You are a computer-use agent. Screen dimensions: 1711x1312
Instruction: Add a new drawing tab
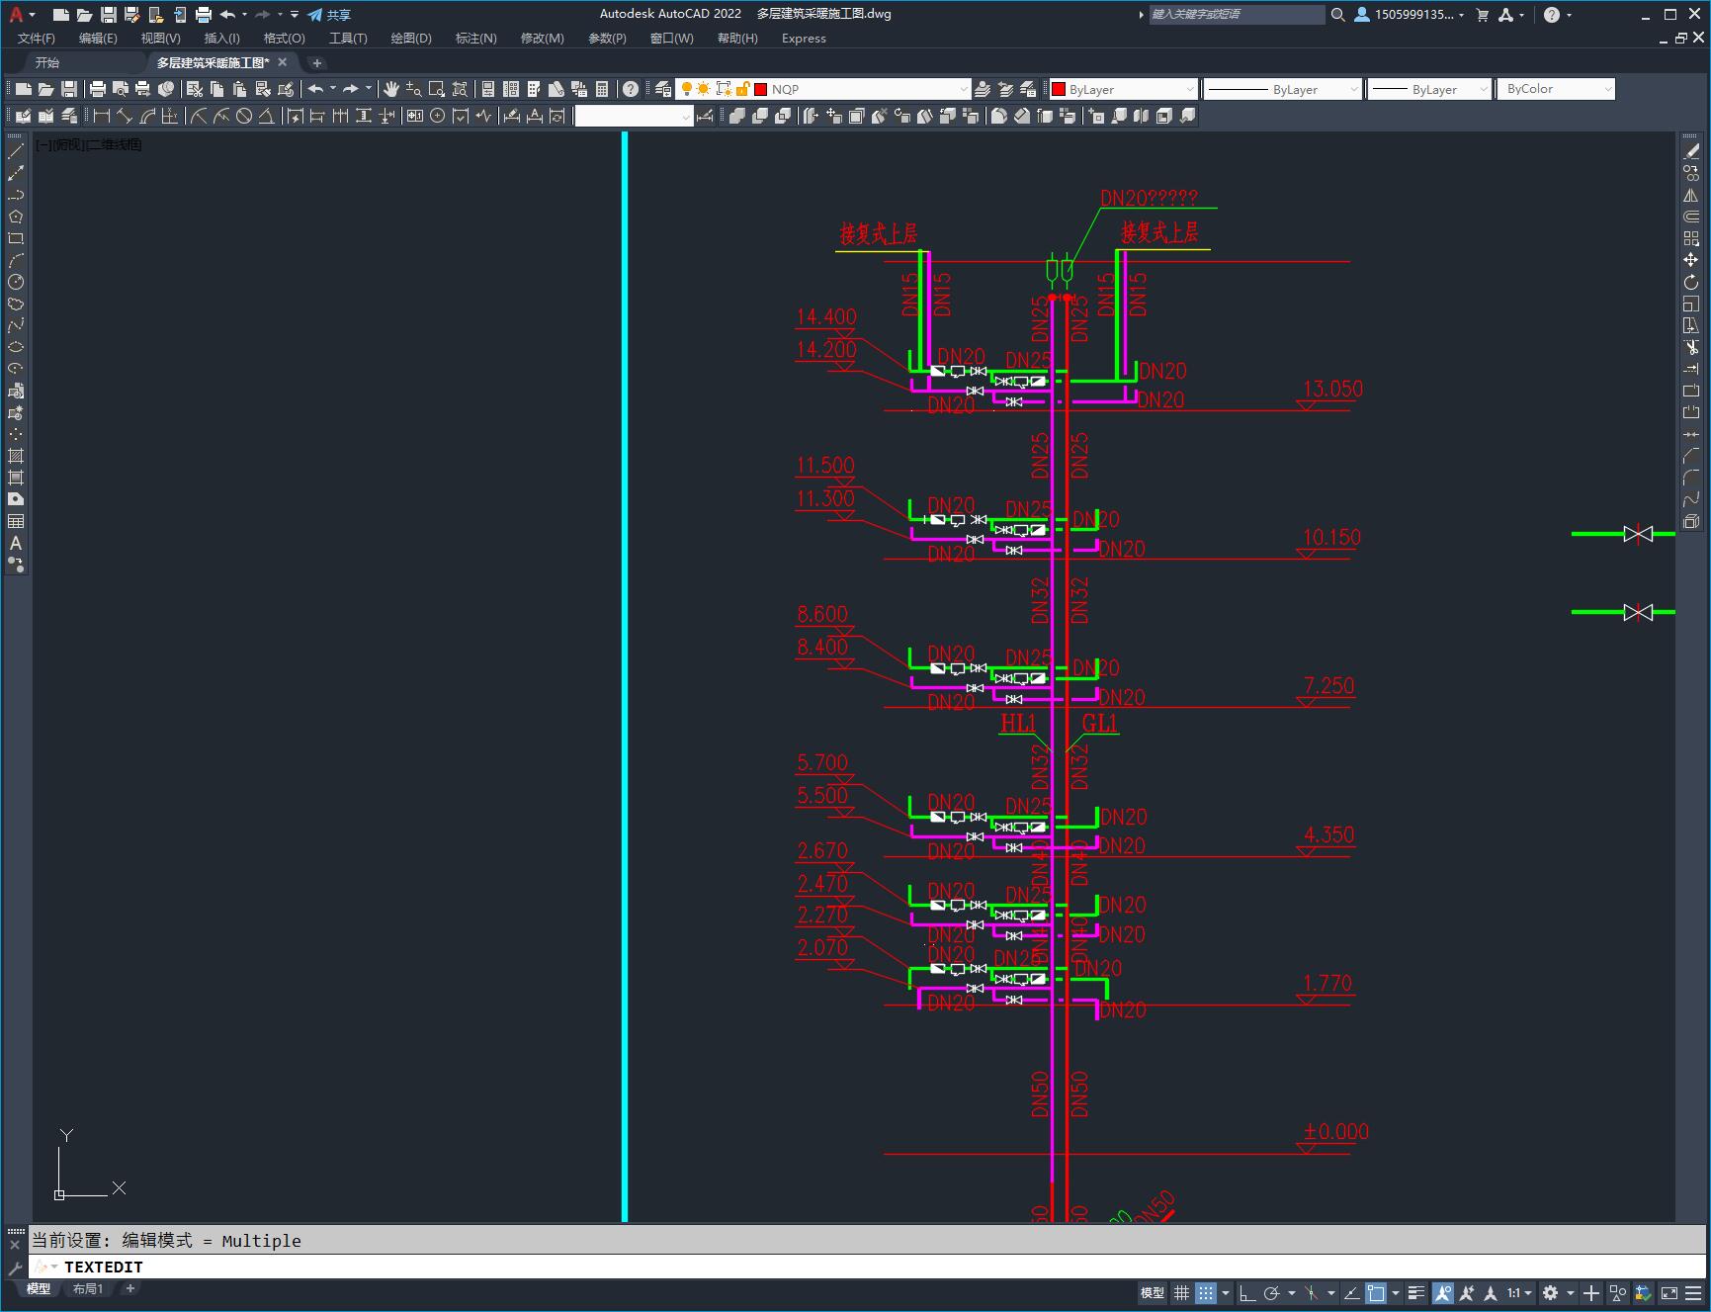pyautogui.click(x=317, y=62)
